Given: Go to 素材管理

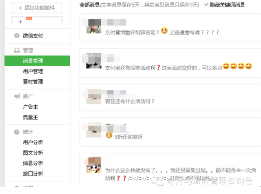Looking at the screenshot, I should point(33,82).
